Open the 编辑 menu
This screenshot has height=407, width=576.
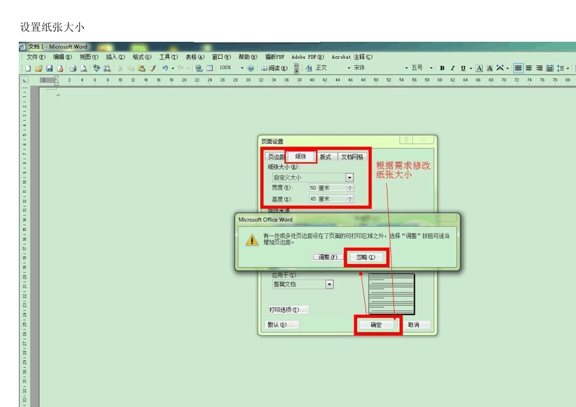coord(62,57)
